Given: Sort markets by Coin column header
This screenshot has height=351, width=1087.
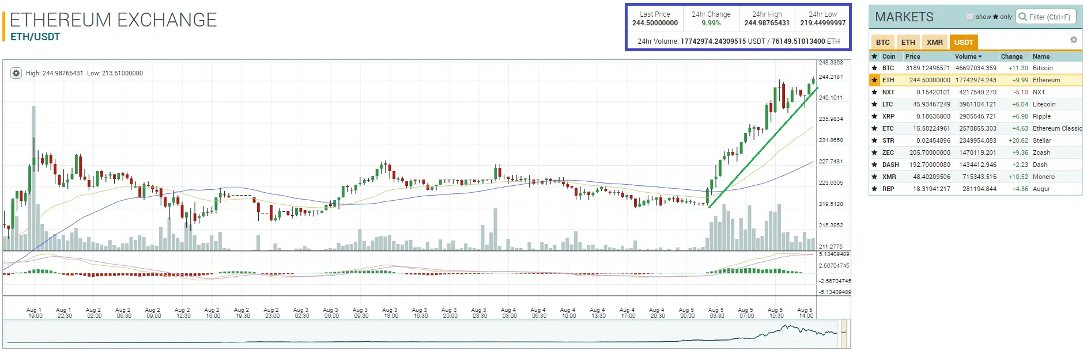Looking at the screenshot, I should coord(889,56).
